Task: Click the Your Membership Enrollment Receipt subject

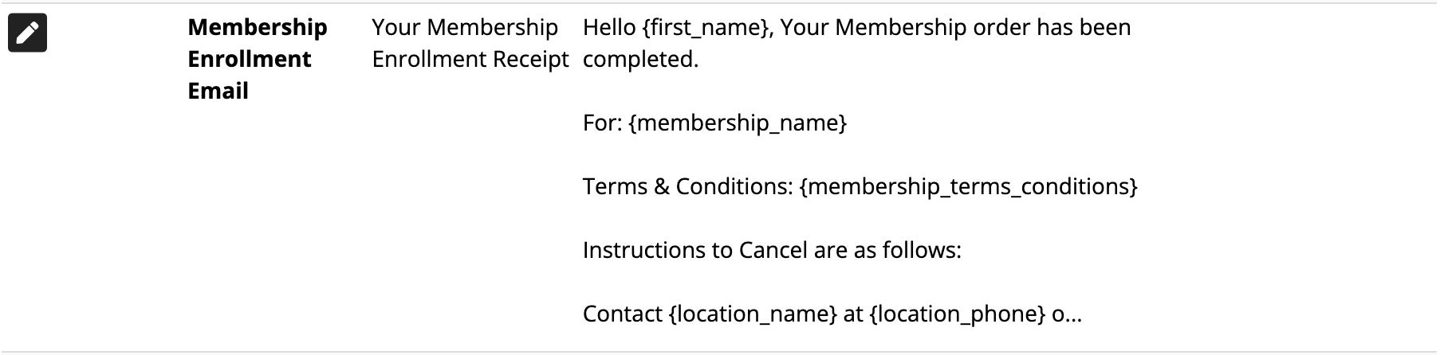Action: [470, 43]
